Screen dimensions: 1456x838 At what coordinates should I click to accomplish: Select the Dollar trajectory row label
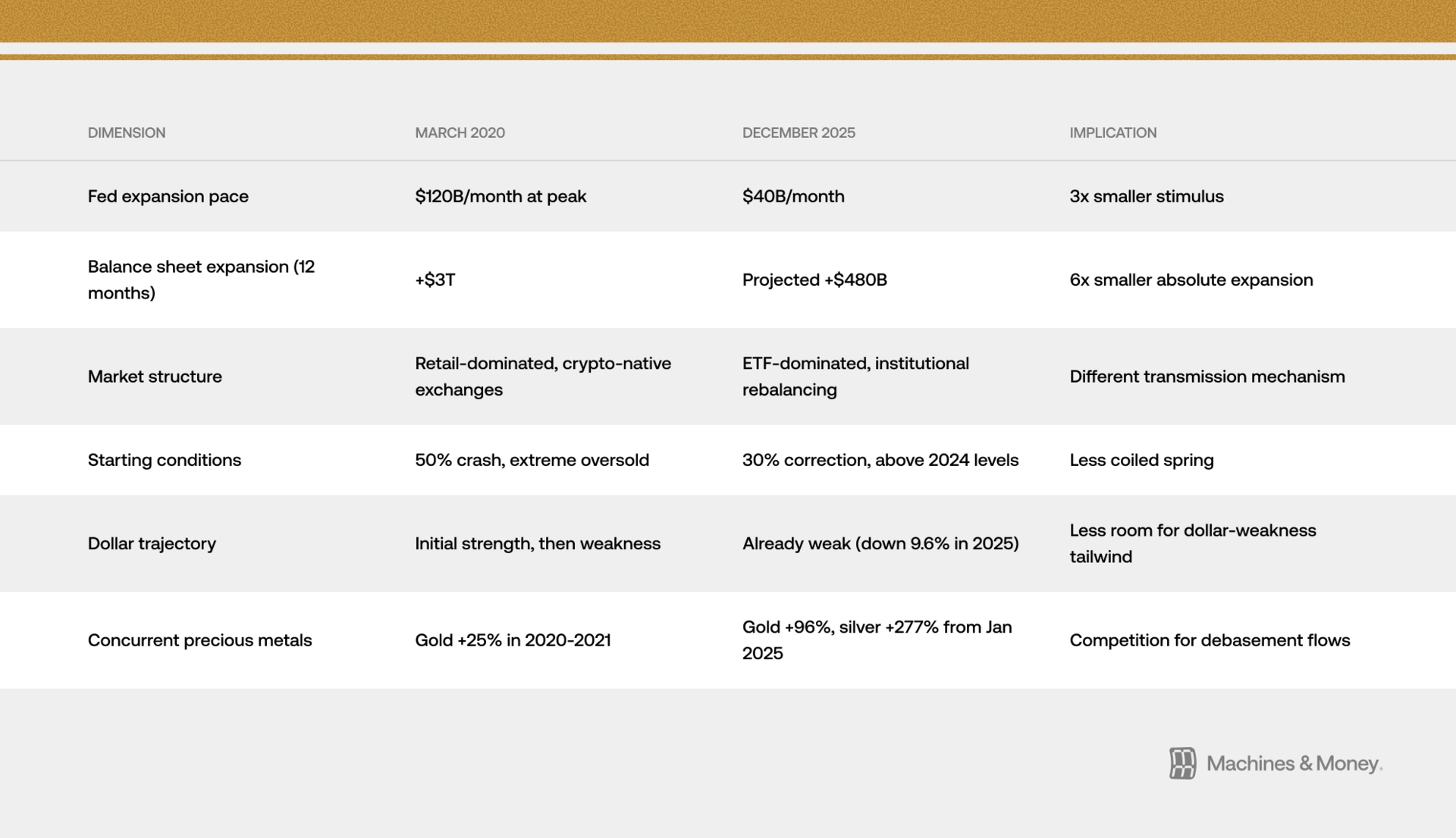click(152, 543)
